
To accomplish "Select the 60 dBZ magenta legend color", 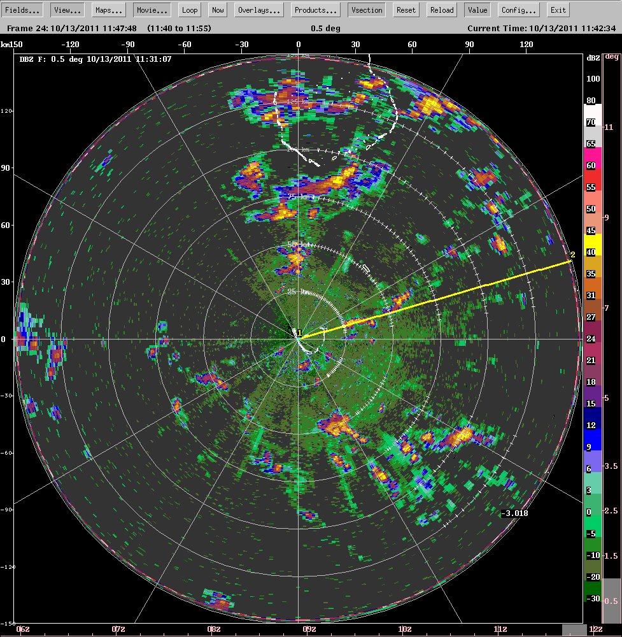I will click(x=592, y=159).
